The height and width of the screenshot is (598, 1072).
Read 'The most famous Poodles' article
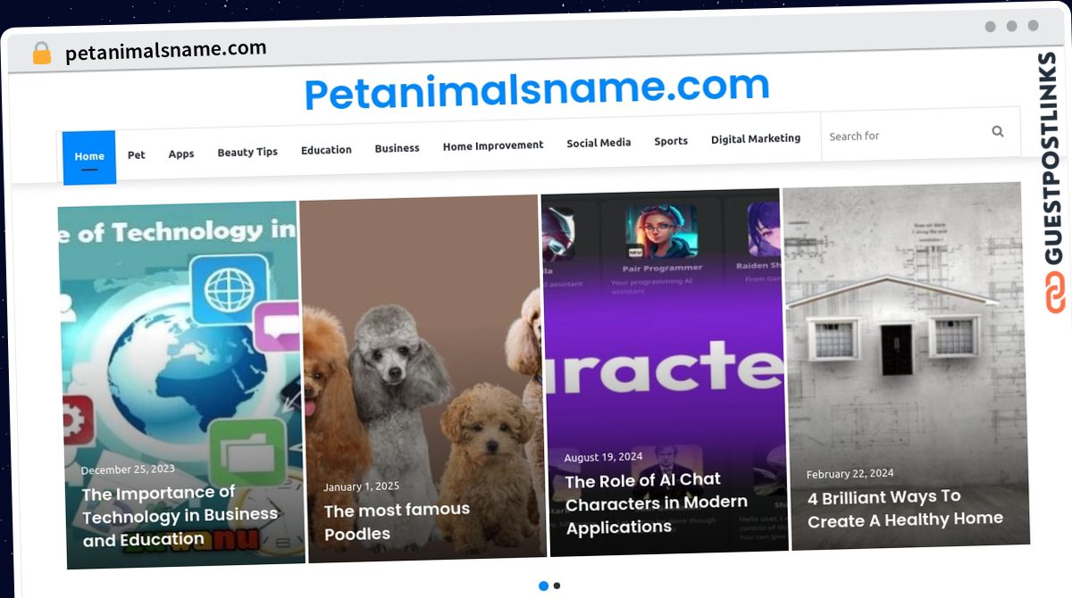(397, 521)
